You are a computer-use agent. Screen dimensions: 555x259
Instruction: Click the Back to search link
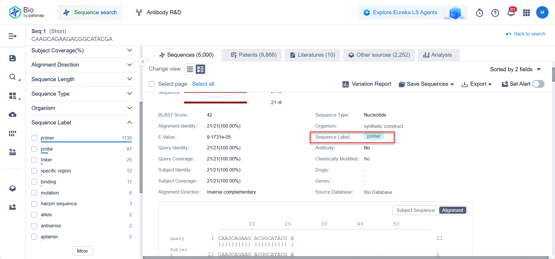tap(526, 34)
